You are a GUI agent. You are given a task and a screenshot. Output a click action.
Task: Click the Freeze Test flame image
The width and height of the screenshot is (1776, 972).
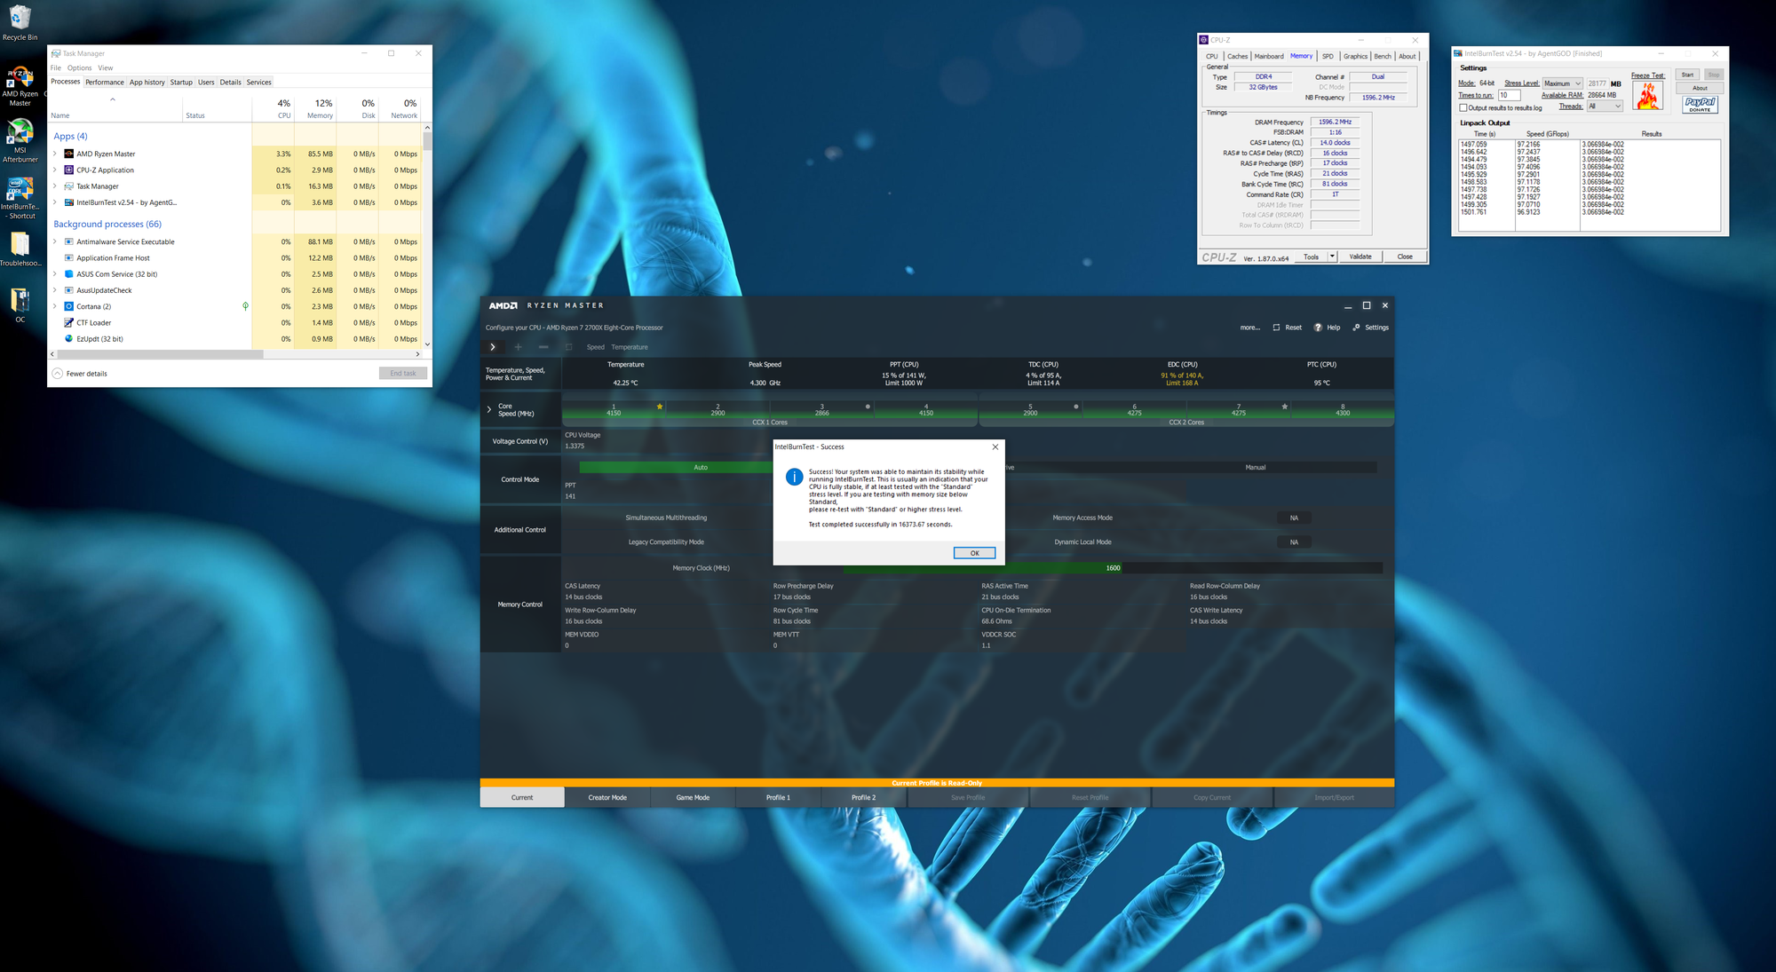[1648, 96]
